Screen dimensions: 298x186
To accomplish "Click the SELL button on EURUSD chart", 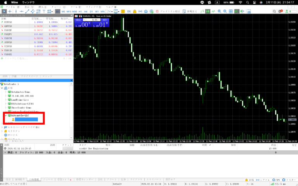I will 79,19.
